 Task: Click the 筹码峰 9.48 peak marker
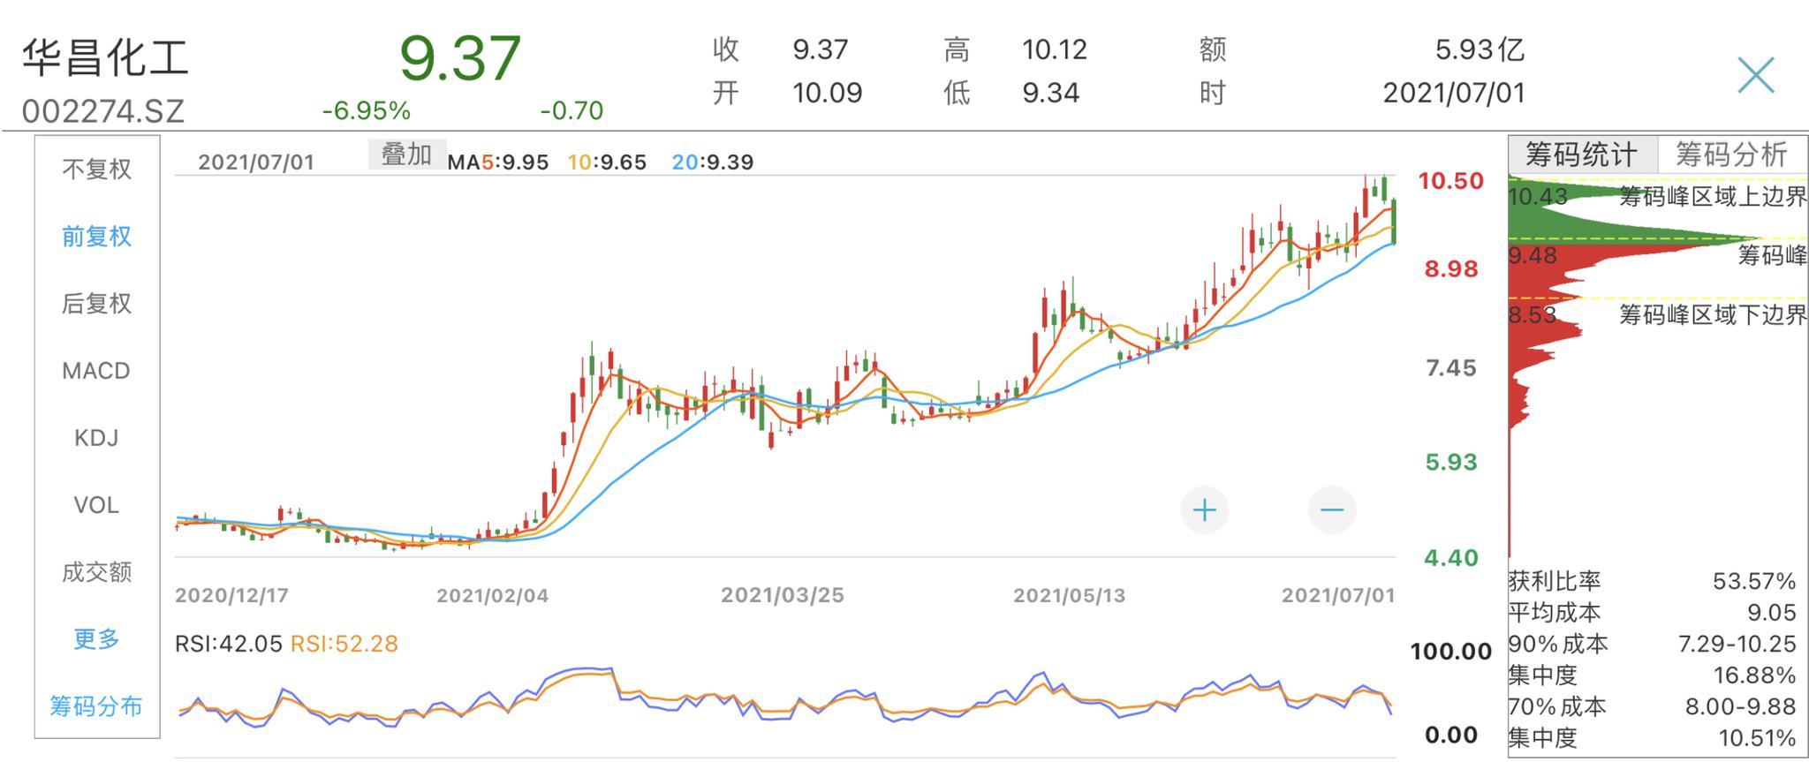1772,256
